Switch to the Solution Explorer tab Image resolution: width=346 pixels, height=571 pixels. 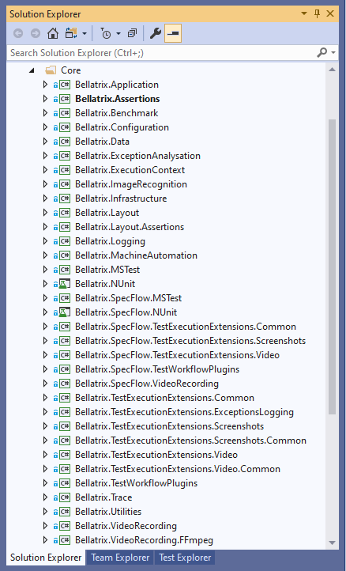(46, 558)
